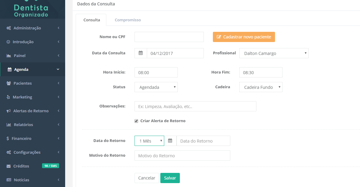Switch to the Compromisso tab
This screenshot has height=187, width=360.
click(x=128, y=20)
